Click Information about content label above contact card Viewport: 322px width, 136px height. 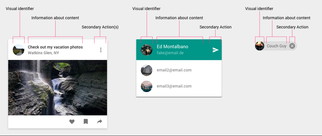179,18
